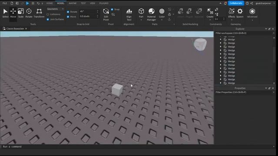Click the New file icon
The image size is (278, 156).
coord(12,3)
